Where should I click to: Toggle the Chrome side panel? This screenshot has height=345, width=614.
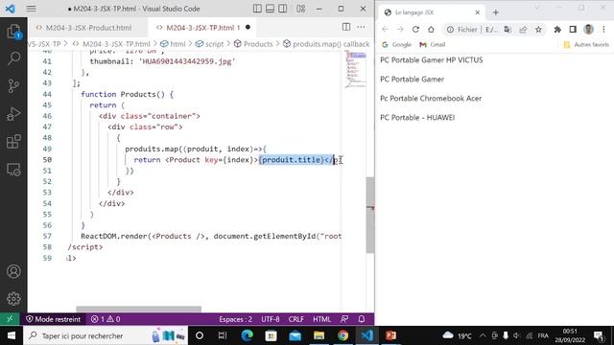click(573, 30)
